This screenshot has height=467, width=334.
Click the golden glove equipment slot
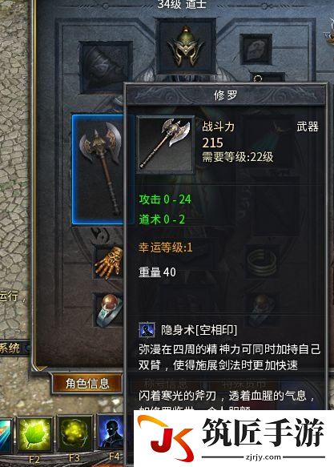[109, 262]
